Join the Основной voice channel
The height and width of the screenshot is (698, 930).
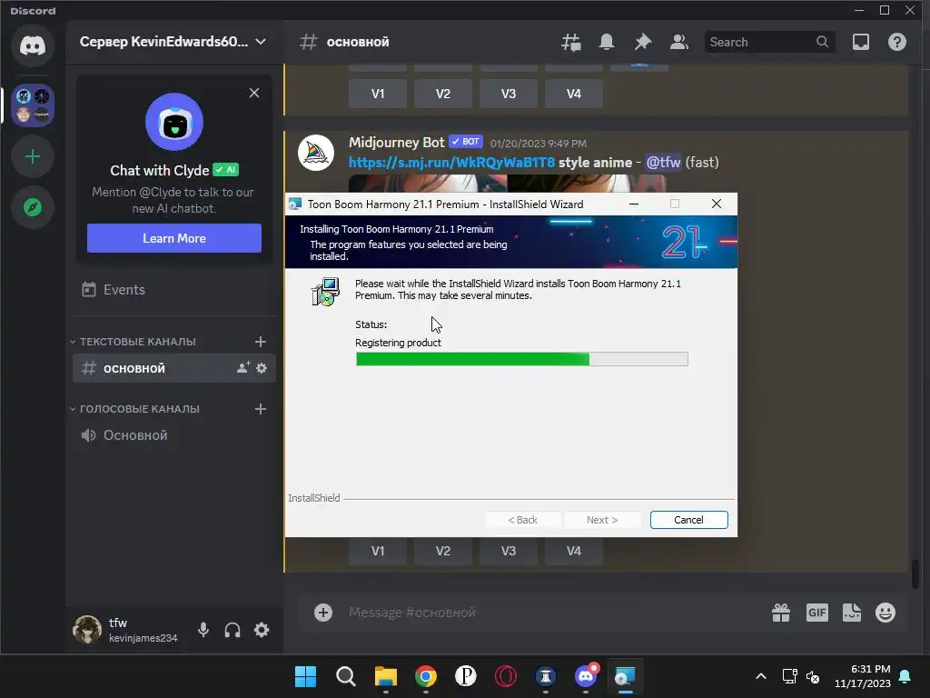(173, 435)
